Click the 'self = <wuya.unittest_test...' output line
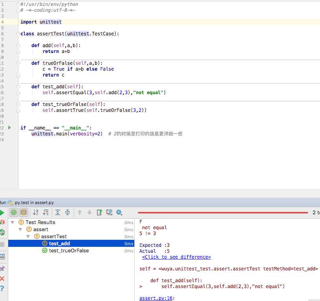 pos(229,269)
